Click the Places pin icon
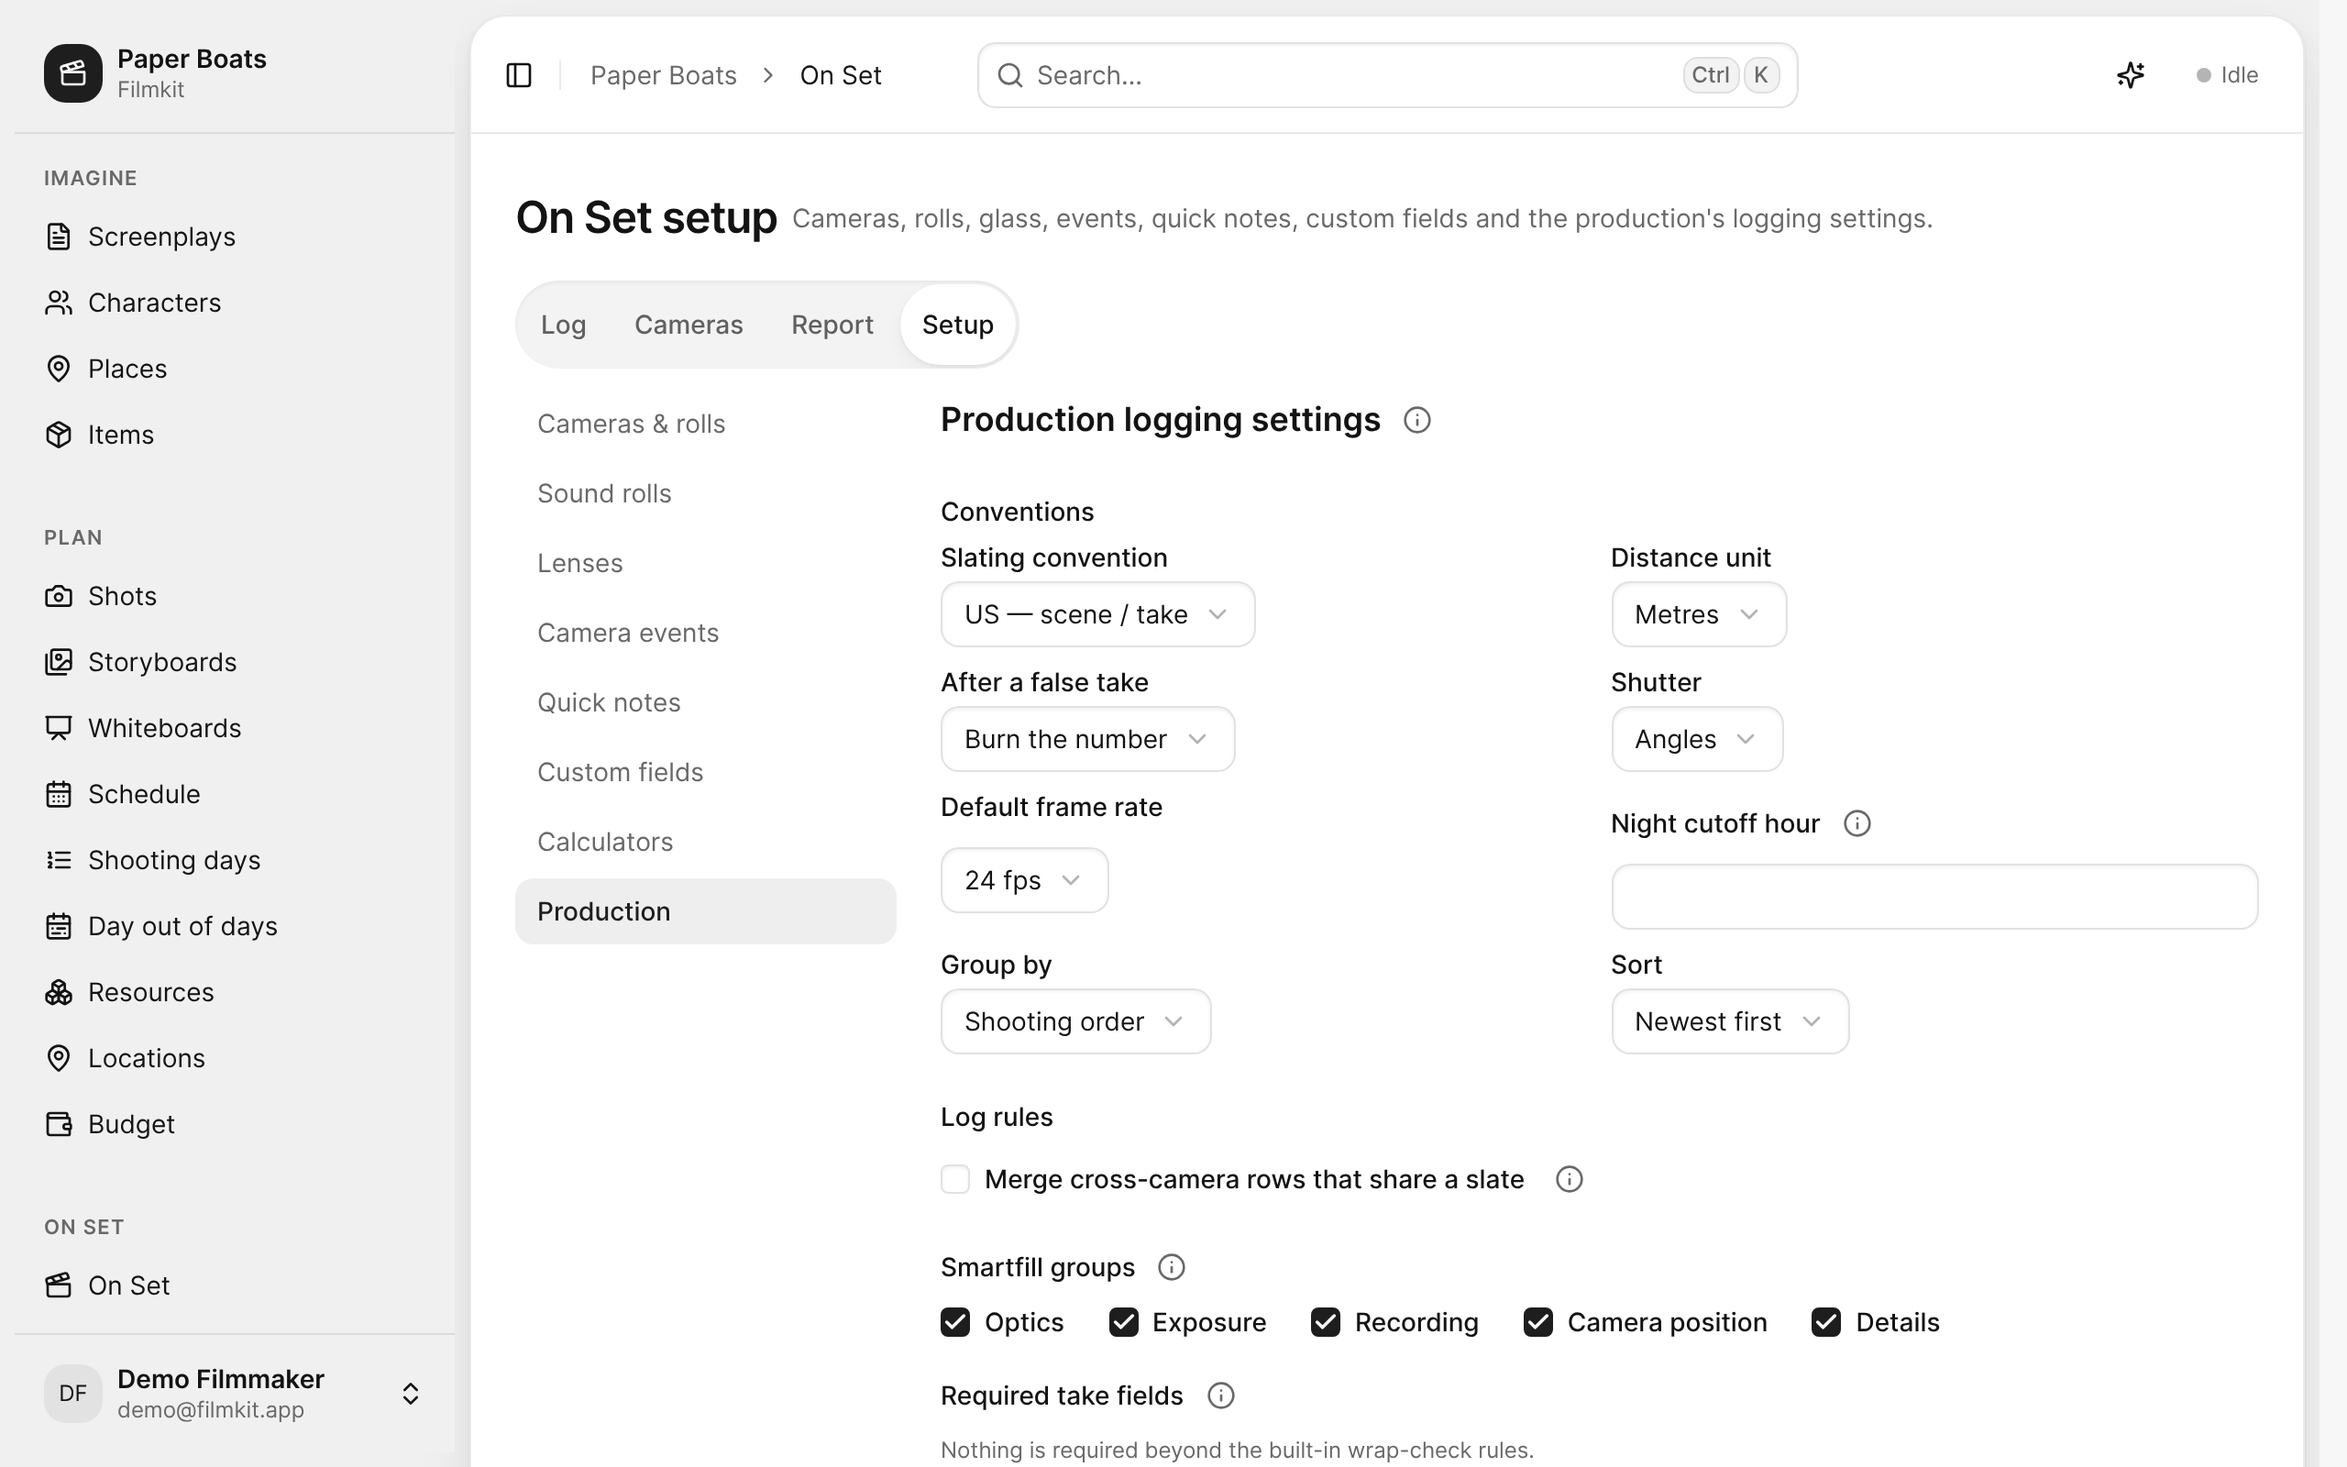 pyautogui.click(x=58, y=369)
